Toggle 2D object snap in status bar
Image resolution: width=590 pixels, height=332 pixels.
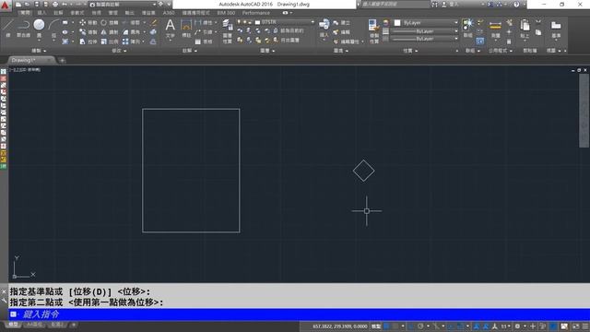click(x=460, y=326)
